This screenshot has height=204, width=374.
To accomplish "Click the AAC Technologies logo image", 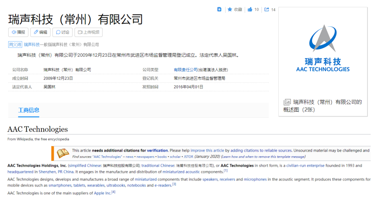I will [x=323, y=48].
